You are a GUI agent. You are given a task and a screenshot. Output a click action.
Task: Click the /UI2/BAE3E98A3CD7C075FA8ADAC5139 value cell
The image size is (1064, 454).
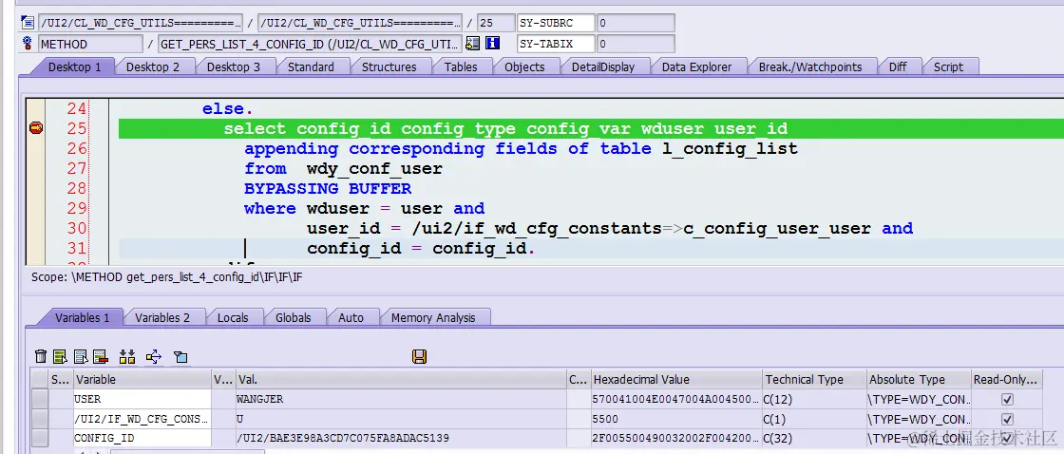pyautogui.click(x=401, y=438)
